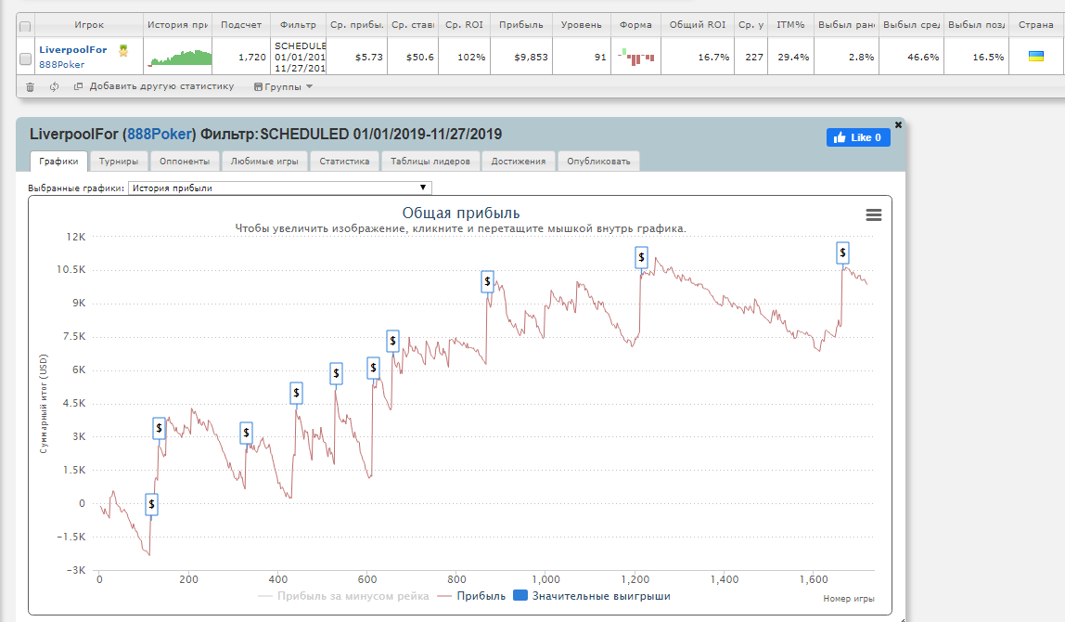Toggle 'Значительные выигрыши' legend series
The image size is (1065, 622).
pos(592,596)
